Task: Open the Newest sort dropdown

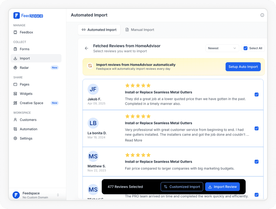Action: [222, 48]
